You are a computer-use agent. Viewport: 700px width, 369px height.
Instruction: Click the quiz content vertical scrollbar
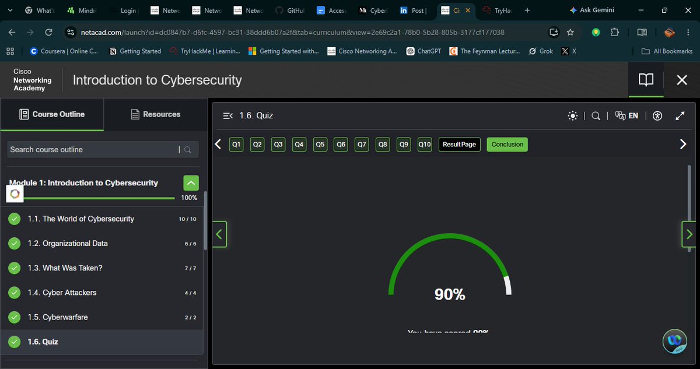coord(689,209)
